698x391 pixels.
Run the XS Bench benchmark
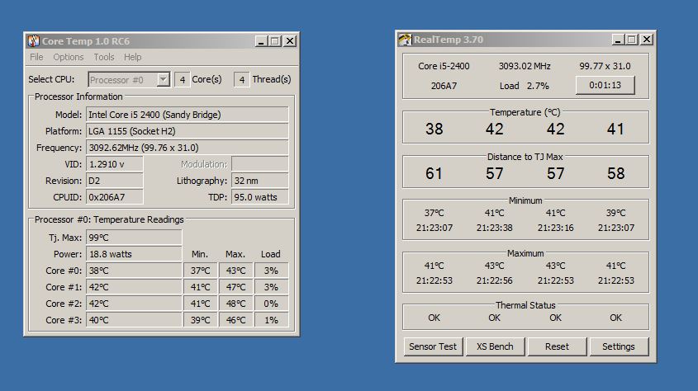pos(495,346)
